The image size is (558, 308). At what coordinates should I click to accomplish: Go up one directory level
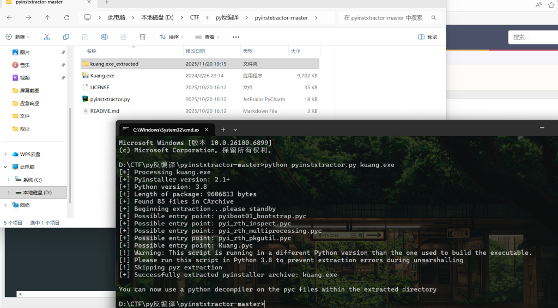(47, 17)
